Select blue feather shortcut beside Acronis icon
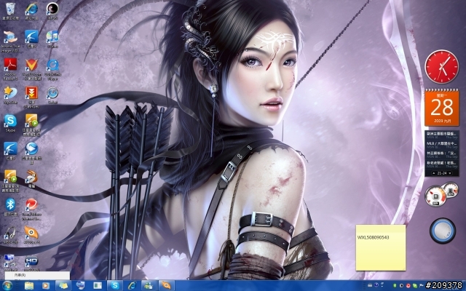This screenshot has height=291, width=466. coord(31,37)
